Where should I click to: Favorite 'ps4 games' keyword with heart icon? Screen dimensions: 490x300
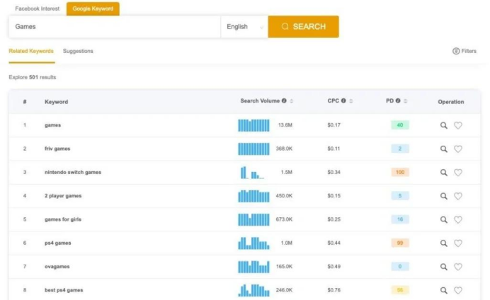click(x=458, y=243)
